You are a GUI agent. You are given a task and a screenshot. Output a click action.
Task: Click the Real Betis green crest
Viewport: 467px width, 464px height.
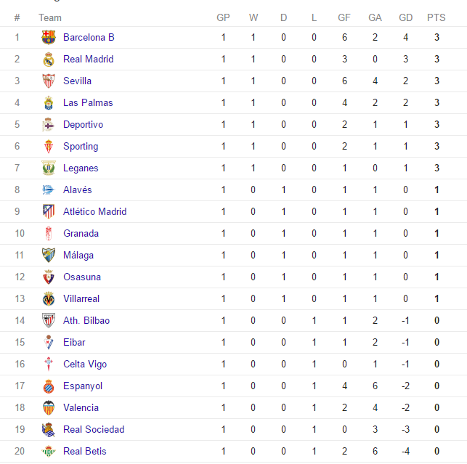tap(49, 451)
